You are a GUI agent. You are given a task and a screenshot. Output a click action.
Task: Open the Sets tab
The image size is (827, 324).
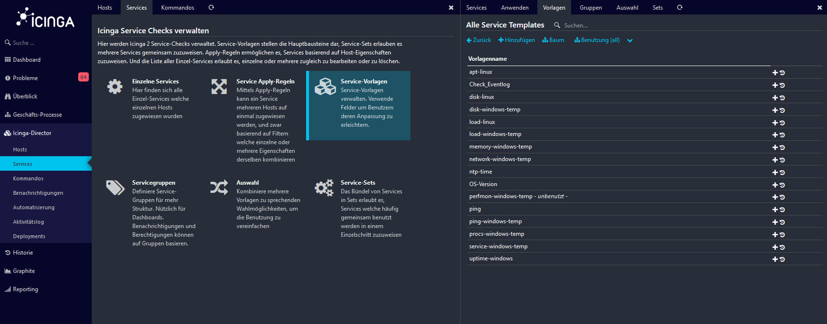pyautogui.click(x=658, y=7)
